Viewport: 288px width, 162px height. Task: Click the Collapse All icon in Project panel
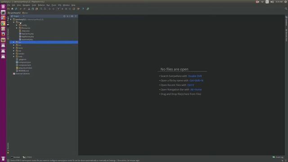pos(67,16)
